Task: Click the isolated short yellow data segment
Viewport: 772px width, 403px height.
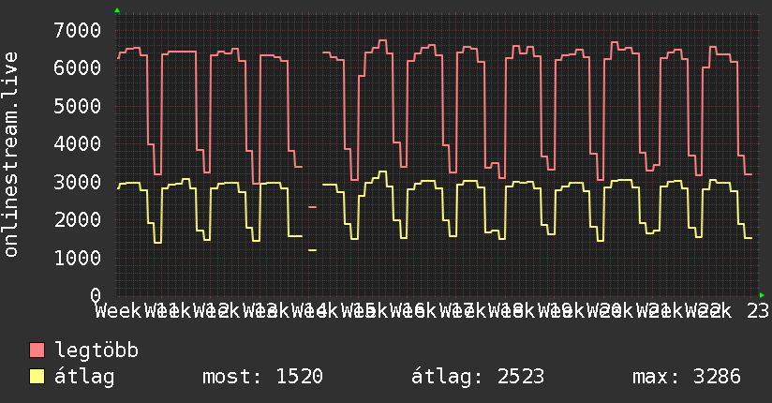Action: click(x=312, y=250)
